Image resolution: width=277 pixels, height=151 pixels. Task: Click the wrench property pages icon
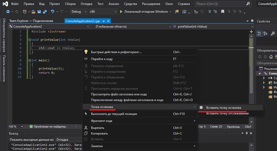[273, 33]
